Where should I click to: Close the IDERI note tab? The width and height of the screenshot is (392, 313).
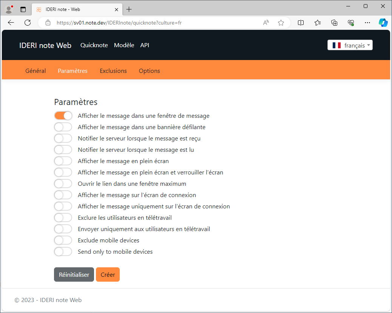[x=116, y=9]
